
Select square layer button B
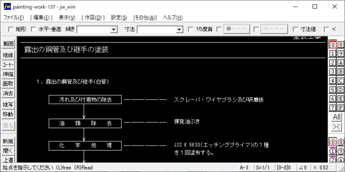341,72
